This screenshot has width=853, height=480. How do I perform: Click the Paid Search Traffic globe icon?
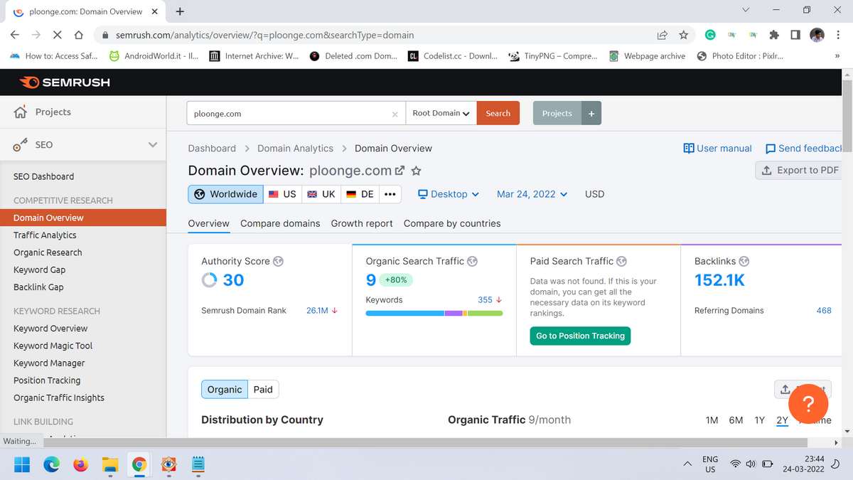pyautogui.click(x=621, y=261)
